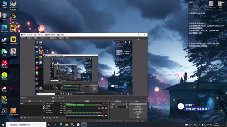Select the 场景 entry in the scenes list
The image size is (227, 127).
coord(31,104)
